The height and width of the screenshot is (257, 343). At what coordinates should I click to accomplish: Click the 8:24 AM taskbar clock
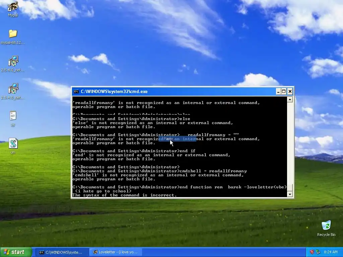tap(331, 252)
